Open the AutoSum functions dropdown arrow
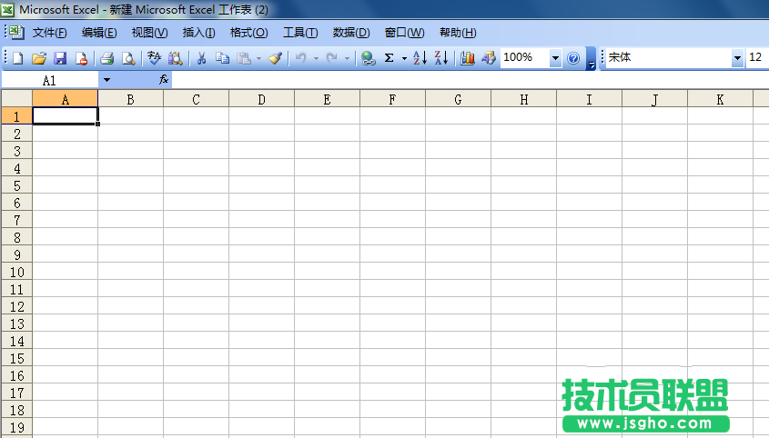The height and width of the screenshot is (438, 769). pyautogui.click(x=404, y=59)
